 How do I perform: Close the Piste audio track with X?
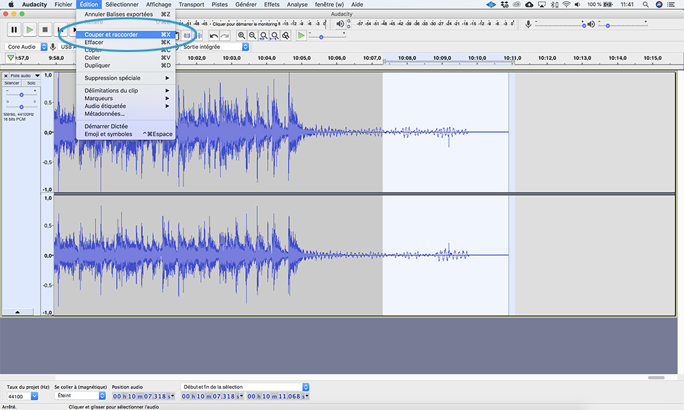(5, 76)
